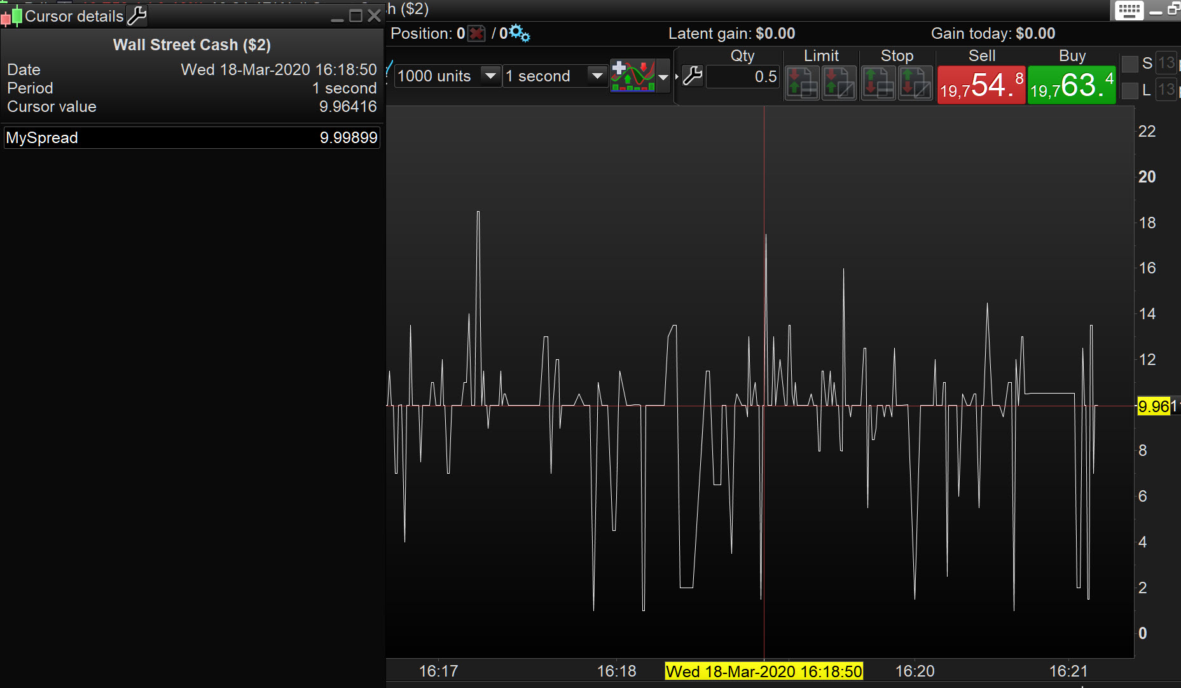The height and width of the screenshot is (688, 1181).
Task: Click the 16:17 time axis label
Action: (x=438, y=671)
